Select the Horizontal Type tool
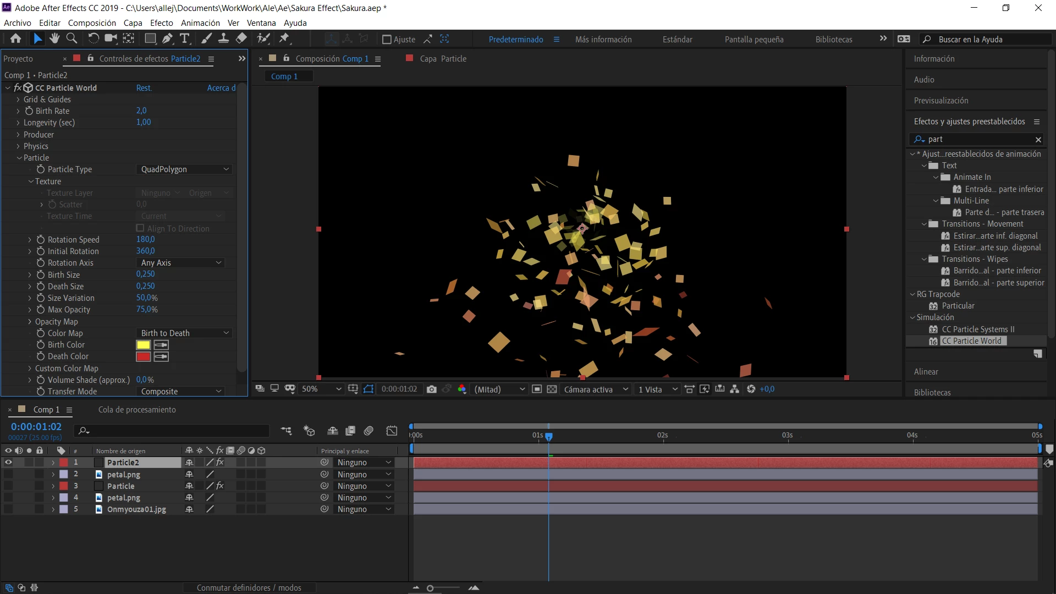 [185, 38]
